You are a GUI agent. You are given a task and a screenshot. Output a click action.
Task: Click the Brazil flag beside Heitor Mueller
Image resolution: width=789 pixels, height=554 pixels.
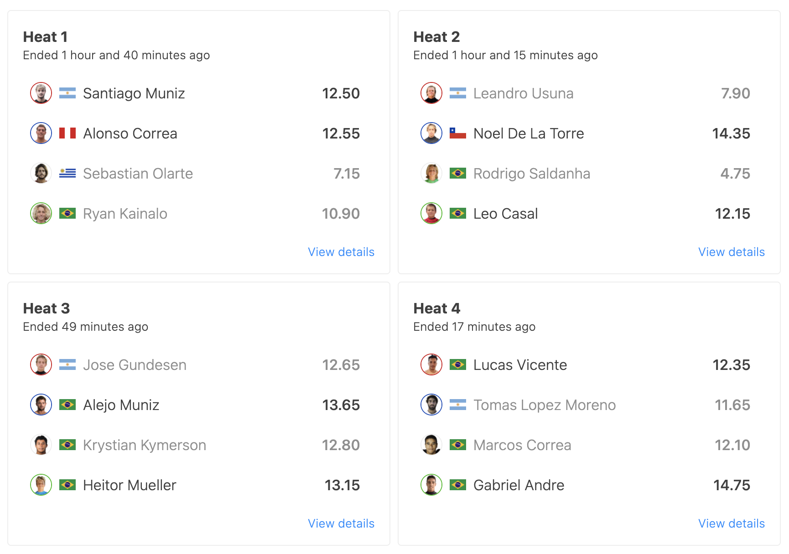pyautogui.click(x=67, y=485)
